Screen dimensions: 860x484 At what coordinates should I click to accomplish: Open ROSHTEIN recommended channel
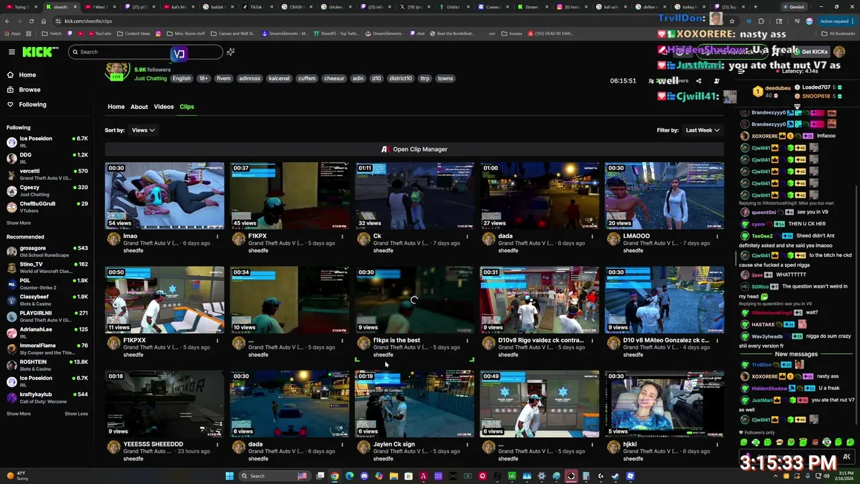(47, 365)
